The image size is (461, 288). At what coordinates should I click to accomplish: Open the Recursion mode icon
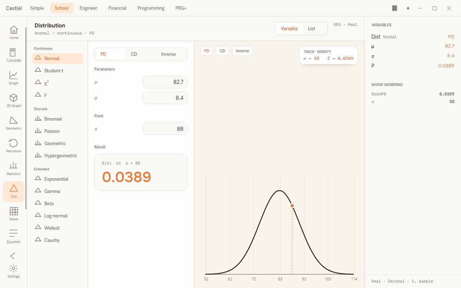coord(14,146)
